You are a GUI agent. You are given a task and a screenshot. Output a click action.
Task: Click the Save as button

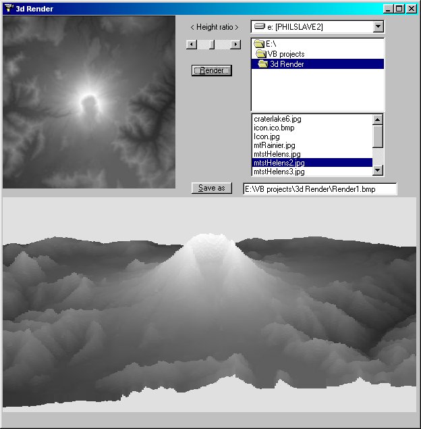pyautogui.click(x=212, y=188)
